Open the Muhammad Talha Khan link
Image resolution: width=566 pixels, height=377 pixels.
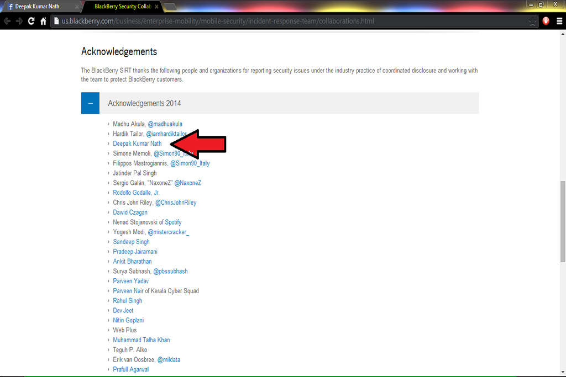click(141, 340)
